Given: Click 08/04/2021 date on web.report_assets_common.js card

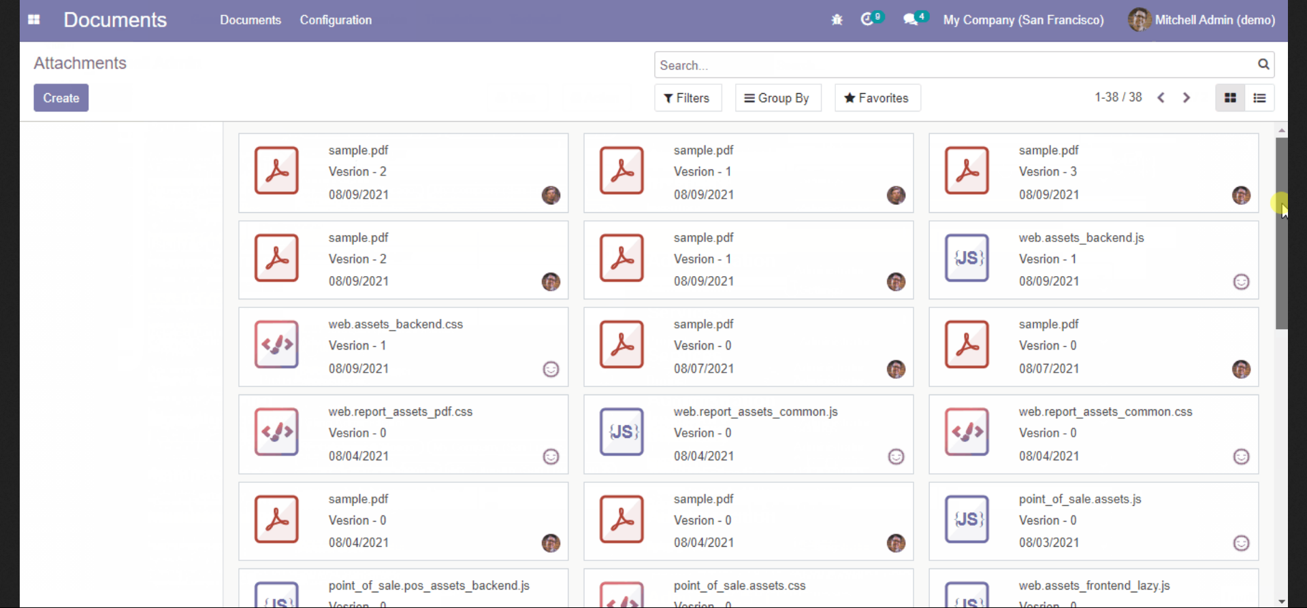Looking at the screenshot, I should coord(704,456).
